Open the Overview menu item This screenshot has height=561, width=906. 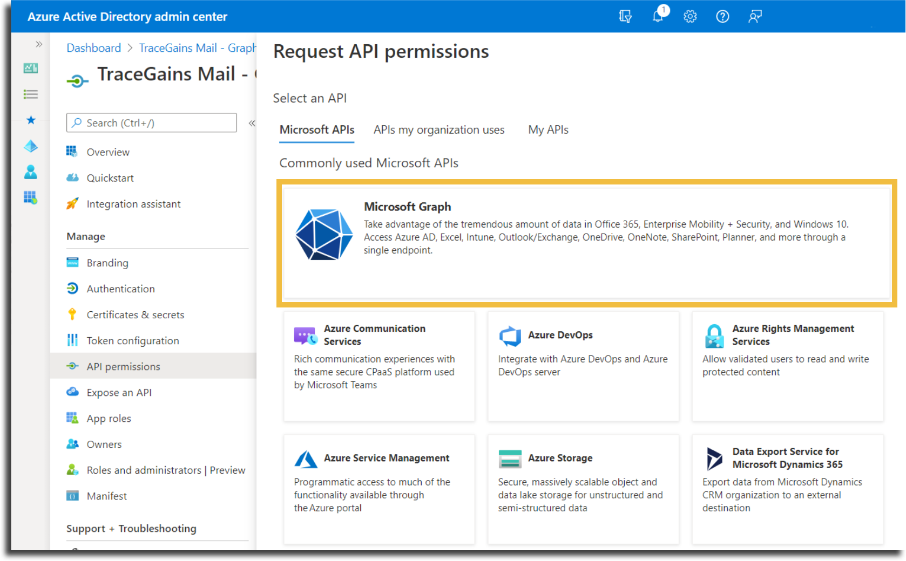pos(108,152)
